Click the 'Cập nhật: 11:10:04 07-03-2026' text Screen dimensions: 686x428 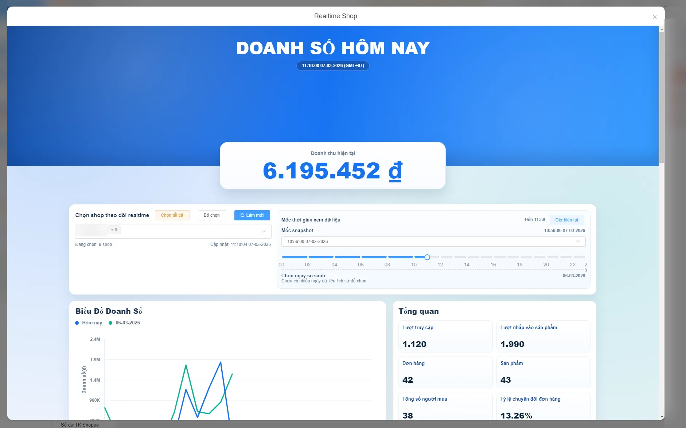click(241, 244)
